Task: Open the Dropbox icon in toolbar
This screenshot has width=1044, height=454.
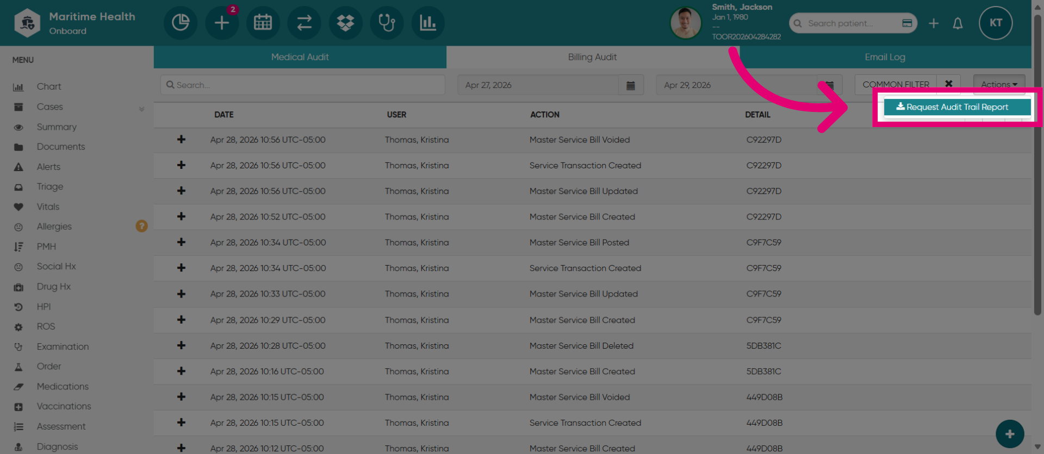Action: [346, 23]
